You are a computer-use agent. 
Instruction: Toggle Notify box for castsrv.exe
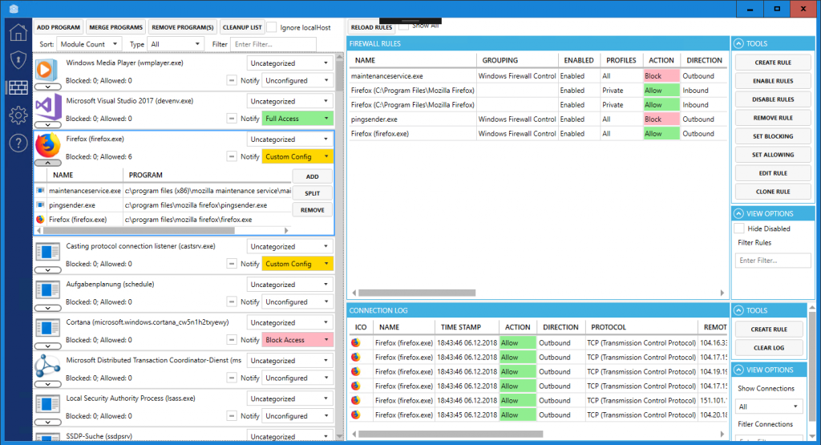coord(232,264)
